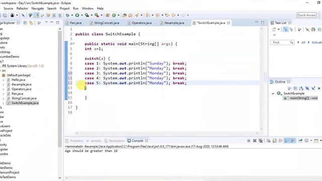322x181 pixels.
Task: Click Focus on Workweek icon in Task List
Action: (x=300, y=30)
